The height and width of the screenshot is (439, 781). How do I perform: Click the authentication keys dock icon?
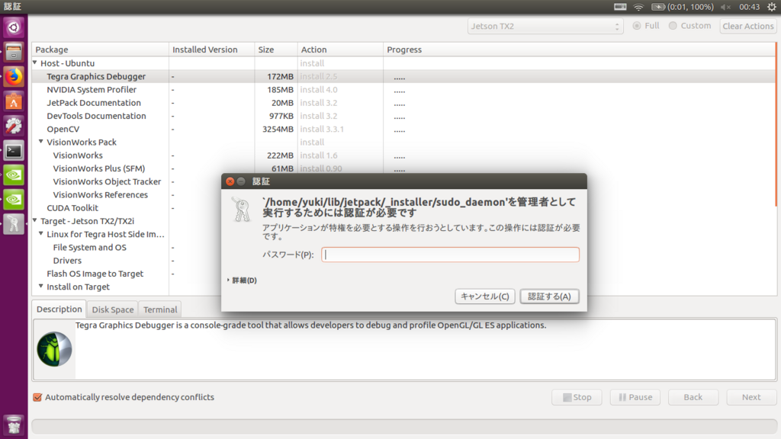(14, 224)
